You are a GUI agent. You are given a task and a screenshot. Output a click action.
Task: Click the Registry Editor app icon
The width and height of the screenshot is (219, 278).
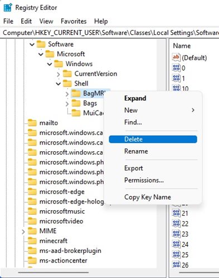(8, 8)
